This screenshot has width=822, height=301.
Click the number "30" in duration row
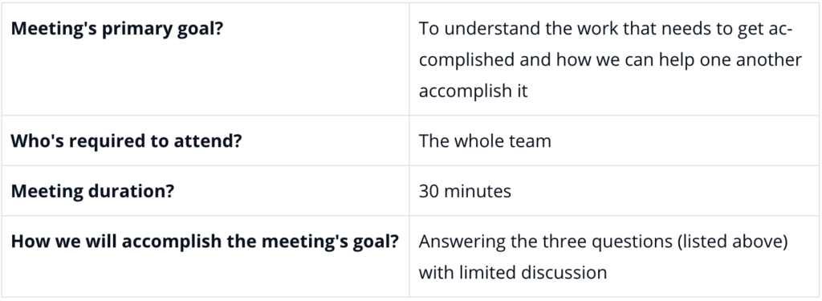tap(429, 191)
